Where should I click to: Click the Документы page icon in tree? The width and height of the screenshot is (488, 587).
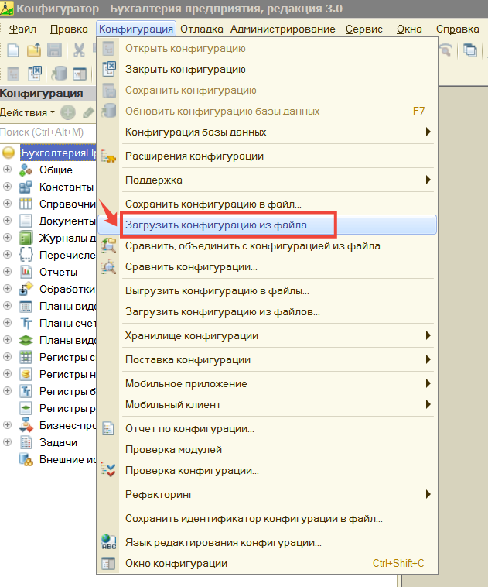[x=26, y=221]
